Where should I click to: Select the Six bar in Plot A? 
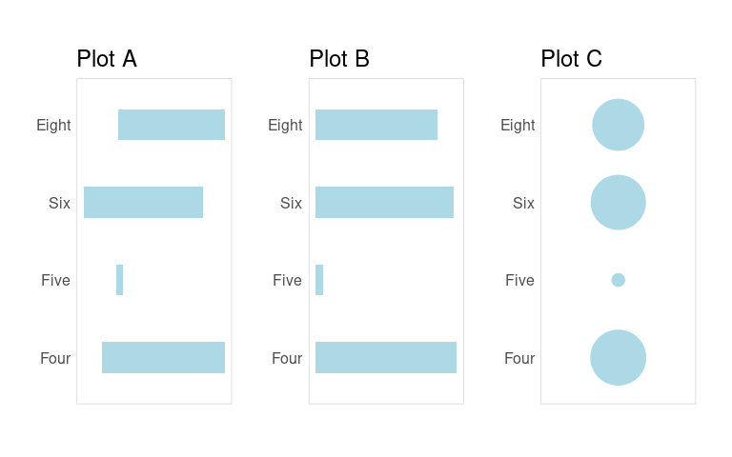tap(143, 202)
